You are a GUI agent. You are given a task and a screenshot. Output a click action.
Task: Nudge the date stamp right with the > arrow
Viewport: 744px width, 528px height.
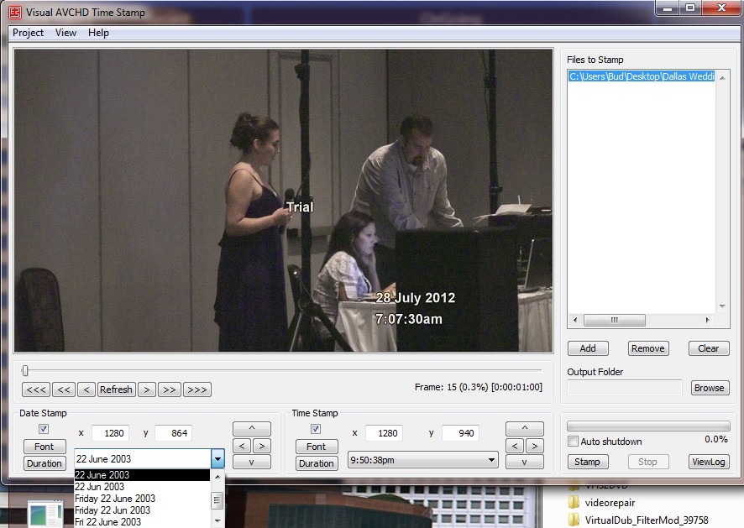(x=262, y=446)
